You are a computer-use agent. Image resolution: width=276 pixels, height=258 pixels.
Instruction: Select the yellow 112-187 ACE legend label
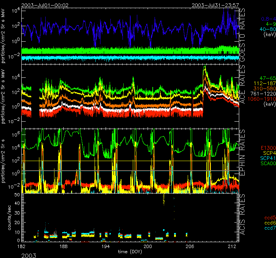265,84
